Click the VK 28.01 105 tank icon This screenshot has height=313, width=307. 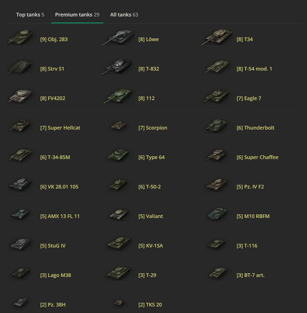coord(20,185)
